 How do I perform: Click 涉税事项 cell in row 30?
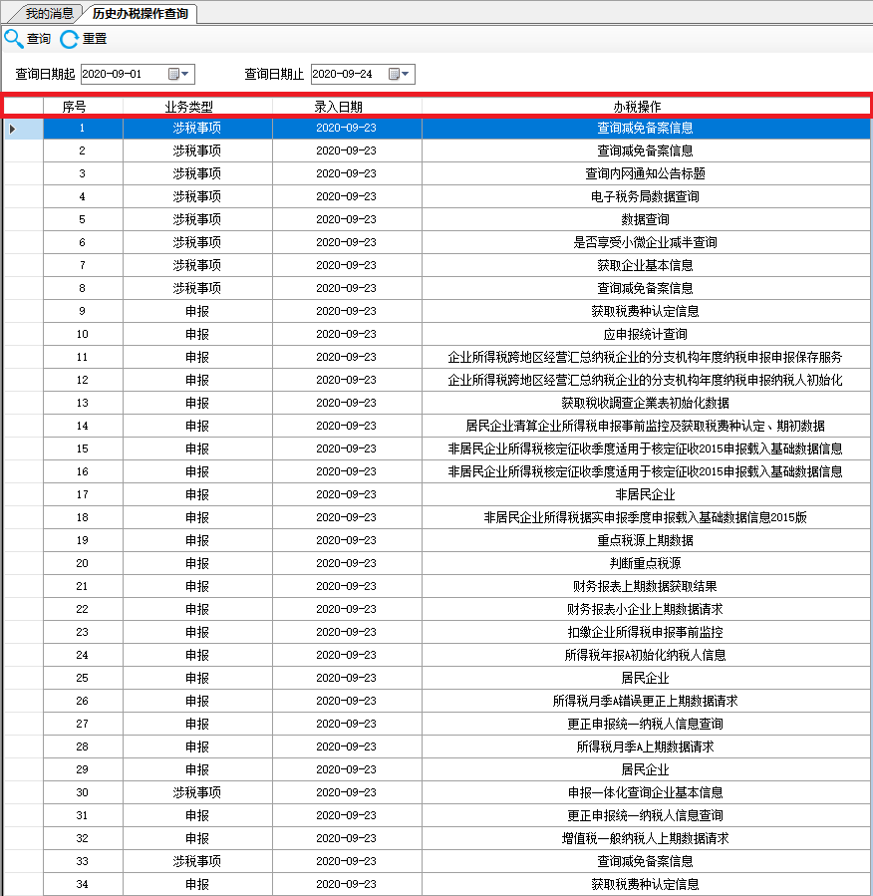pyautogui.click(x=197, y=792)
